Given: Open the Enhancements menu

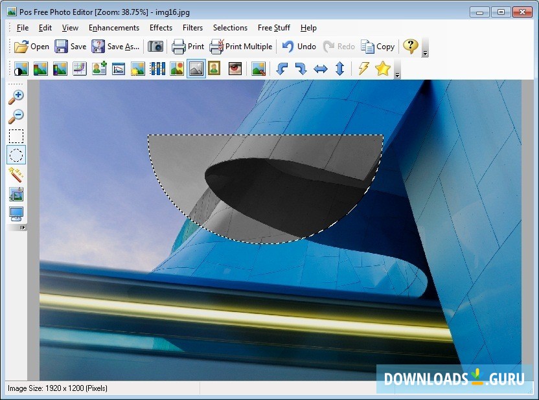Looking at the screenshot, I should click(114, 28).
